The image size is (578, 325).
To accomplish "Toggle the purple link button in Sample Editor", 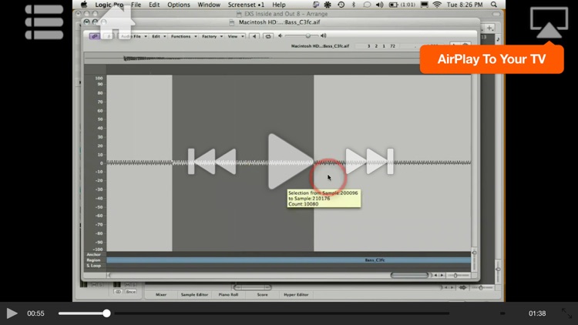I will pos(94,36).
